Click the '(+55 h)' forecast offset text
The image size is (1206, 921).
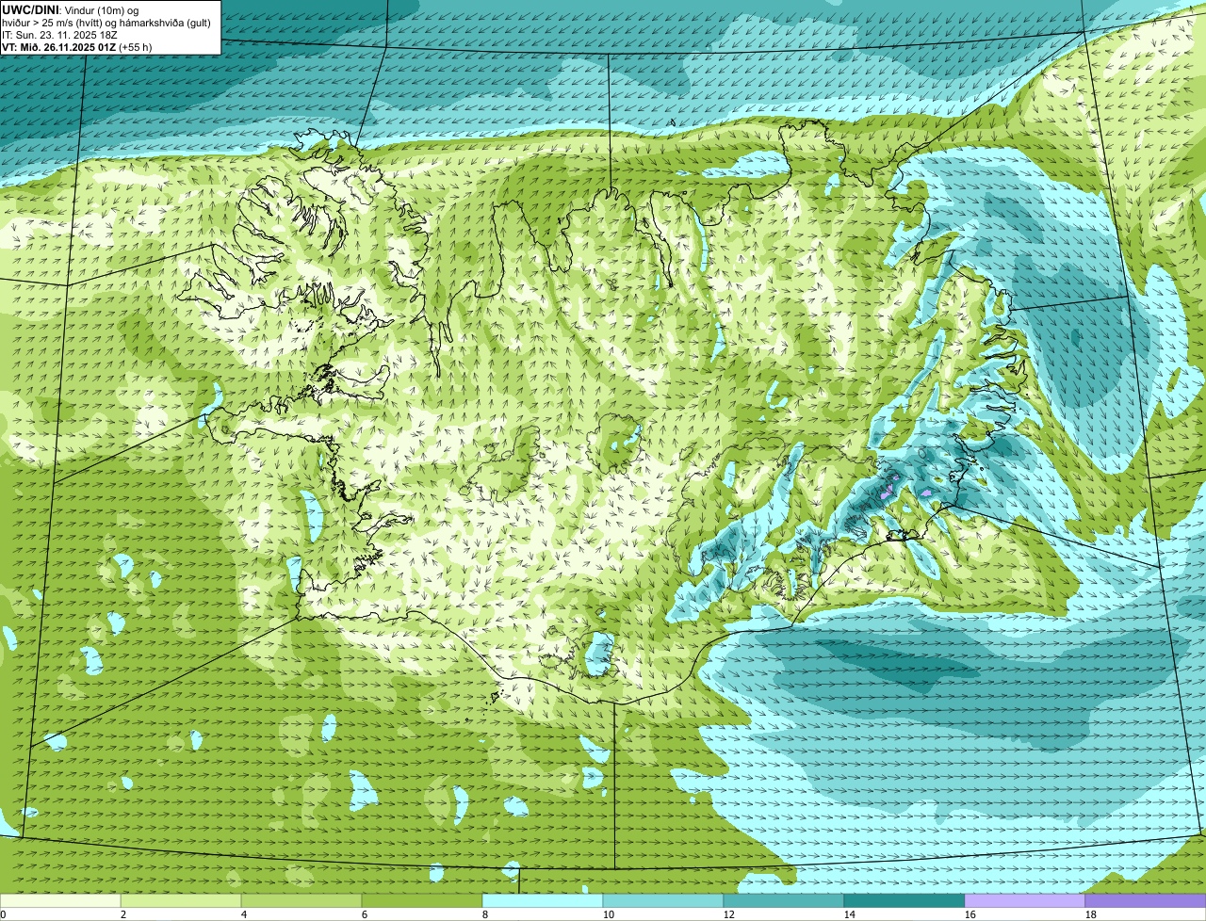point(136,47)
